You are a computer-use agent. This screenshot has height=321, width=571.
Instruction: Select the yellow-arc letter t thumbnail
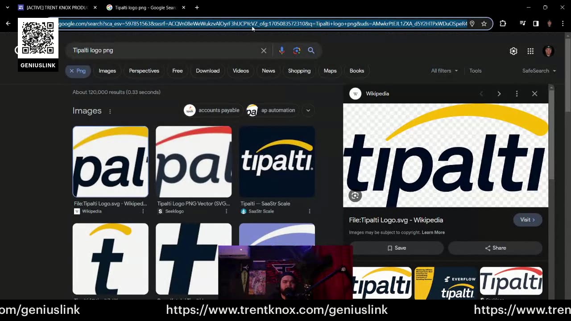pyautogui.click(x=110, y=259)
